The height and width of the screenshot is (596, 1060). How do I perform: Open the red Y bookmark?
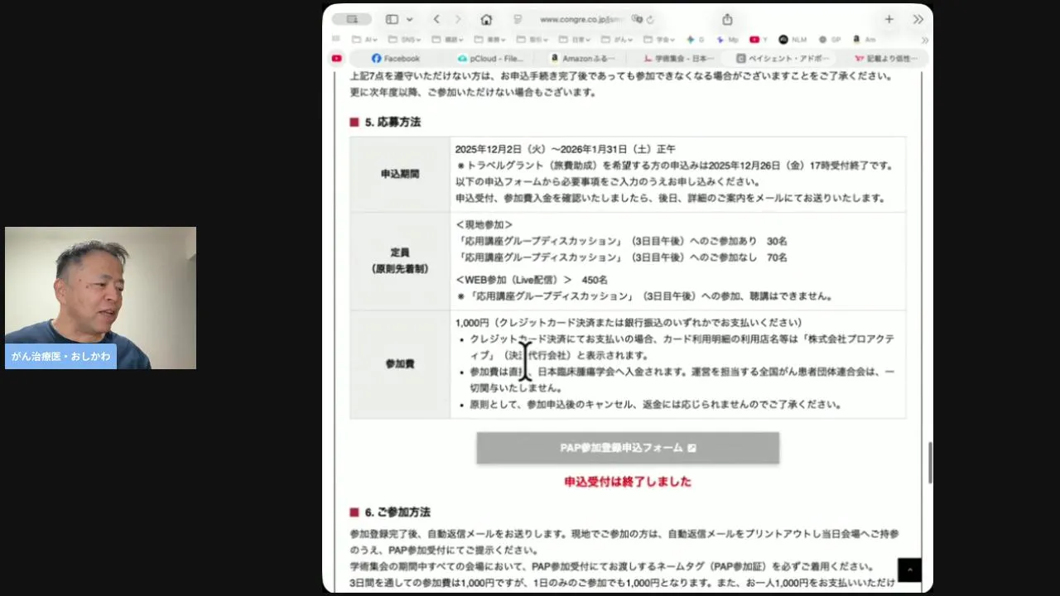pos(759,39)
